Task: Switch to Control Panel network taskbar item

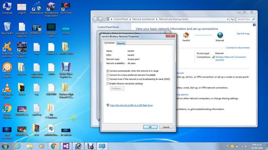Action: click(102, 146)
